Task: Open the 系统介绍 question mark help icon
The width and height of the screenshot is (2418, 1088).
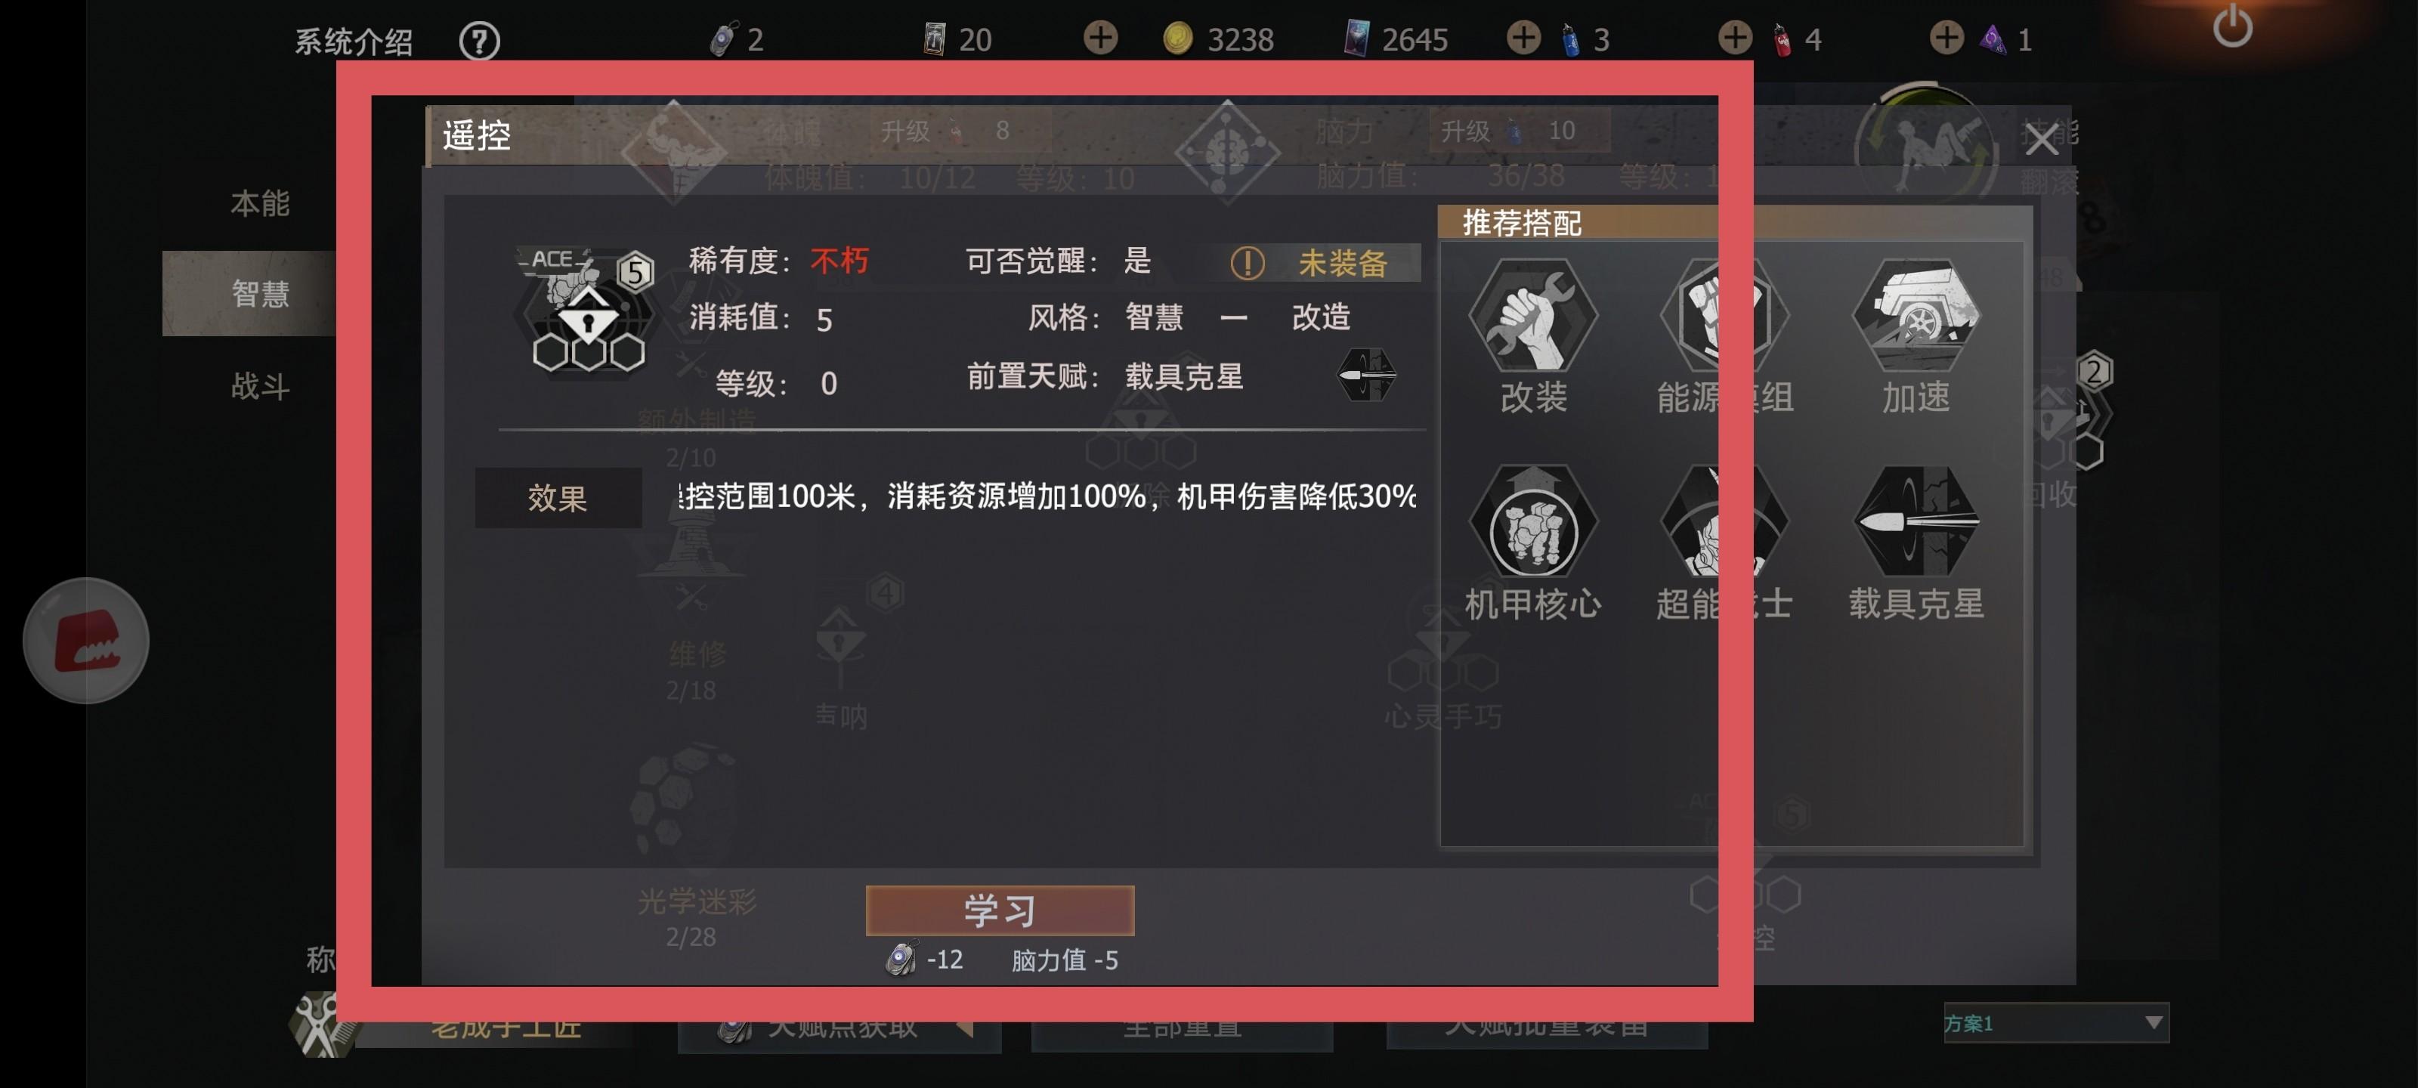Action: point(480,40)
